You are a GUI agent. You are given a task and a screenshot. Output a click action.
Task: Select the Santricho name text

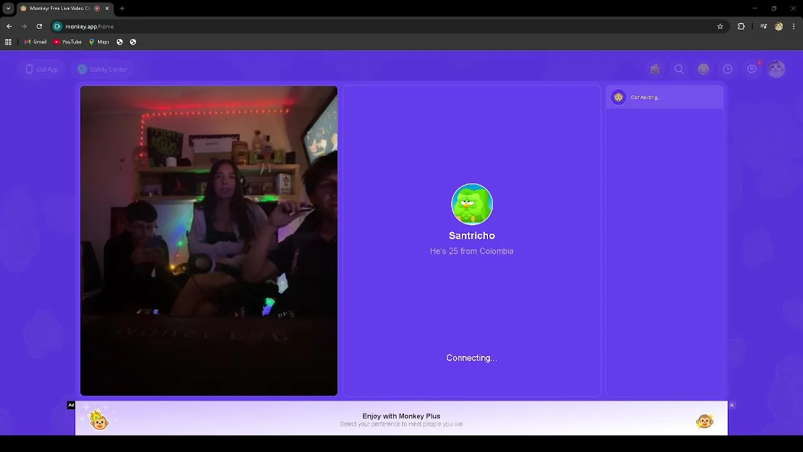472,235
